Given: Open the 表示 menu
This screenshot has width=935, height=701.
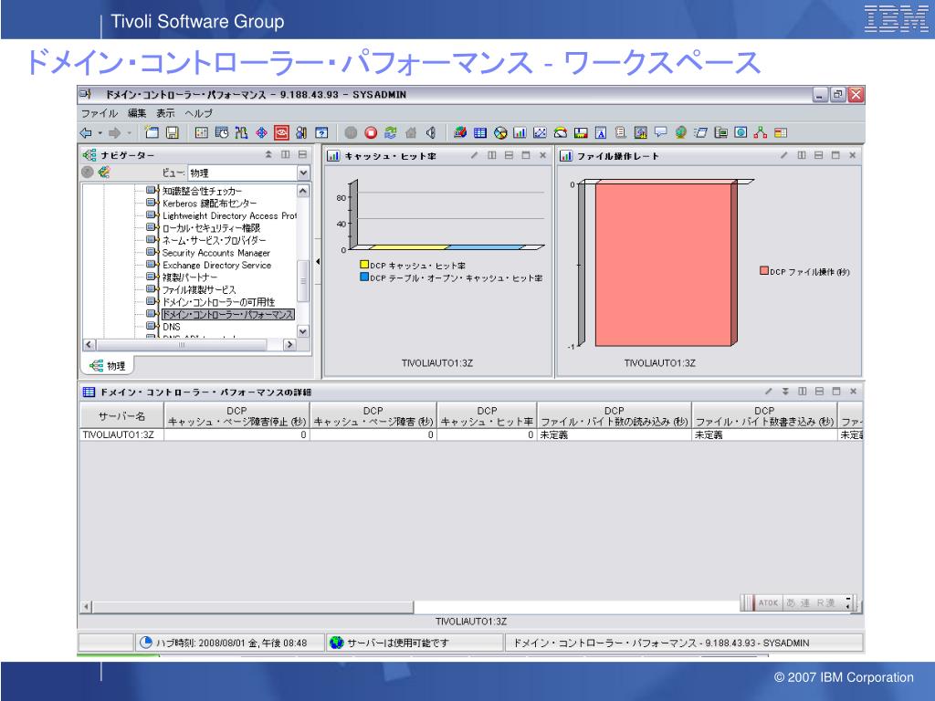Looking at the screenshot, I should tap(165, 113).
